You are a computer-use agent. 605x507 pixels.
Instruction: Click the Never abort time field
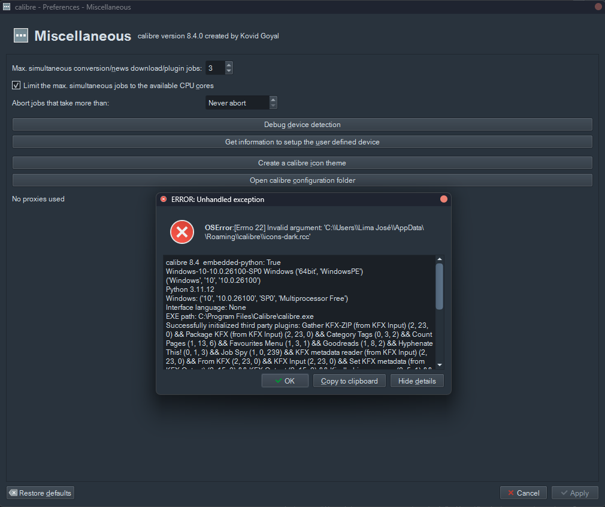(237, 102)
